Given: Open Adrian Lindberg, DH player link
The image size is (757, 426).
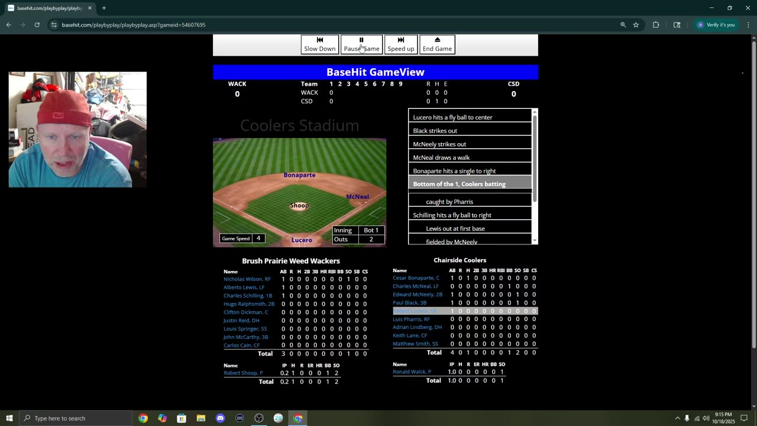Looking at the screenshot, I should [417, 327].
